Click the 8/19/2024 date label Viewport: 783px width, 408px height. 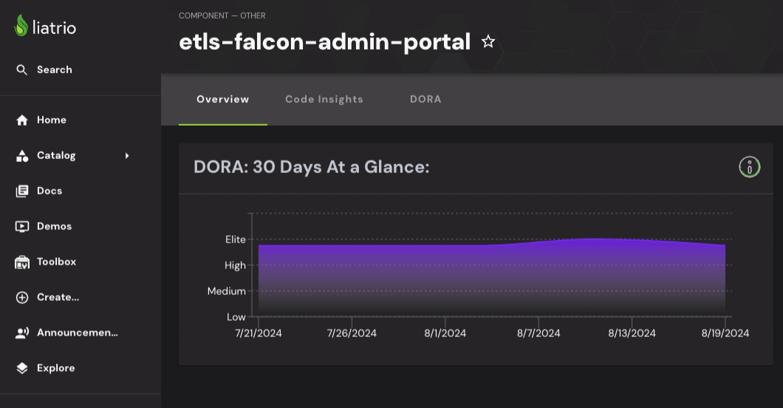point(725,333)
